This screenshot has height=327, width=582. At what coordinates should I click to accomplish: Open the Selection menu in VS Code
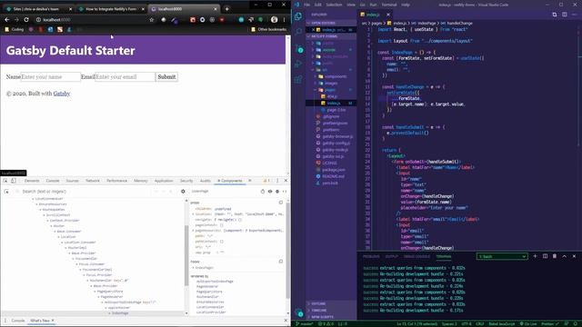pyautogui.click(x=334, y=5)
